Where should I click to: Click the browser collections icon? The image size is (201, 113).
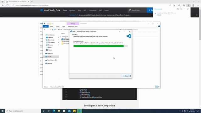click(184, 5)
